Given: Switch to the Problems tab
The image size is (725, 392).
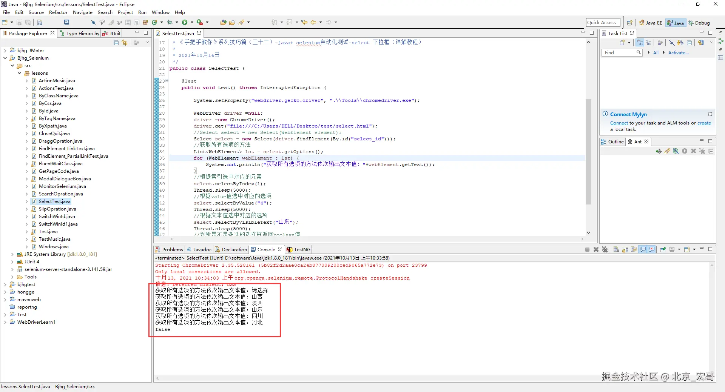Looking at the screenshot, I should pos(169,249).
